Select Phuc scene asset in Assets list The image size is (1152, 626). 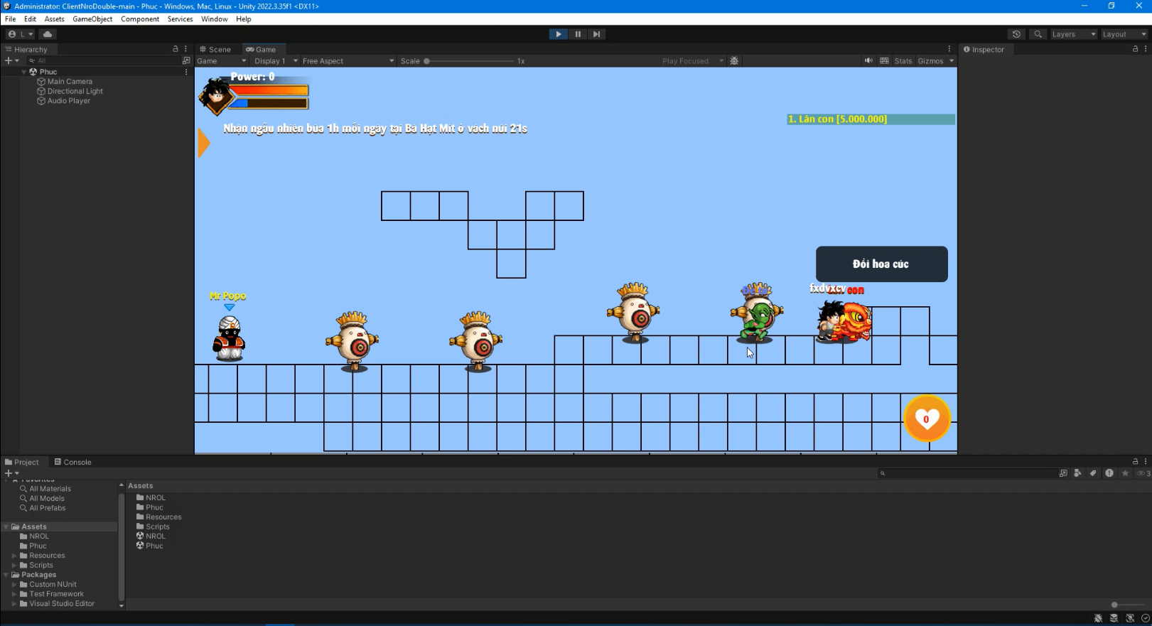pyautogui.click(x=150, y=546)
